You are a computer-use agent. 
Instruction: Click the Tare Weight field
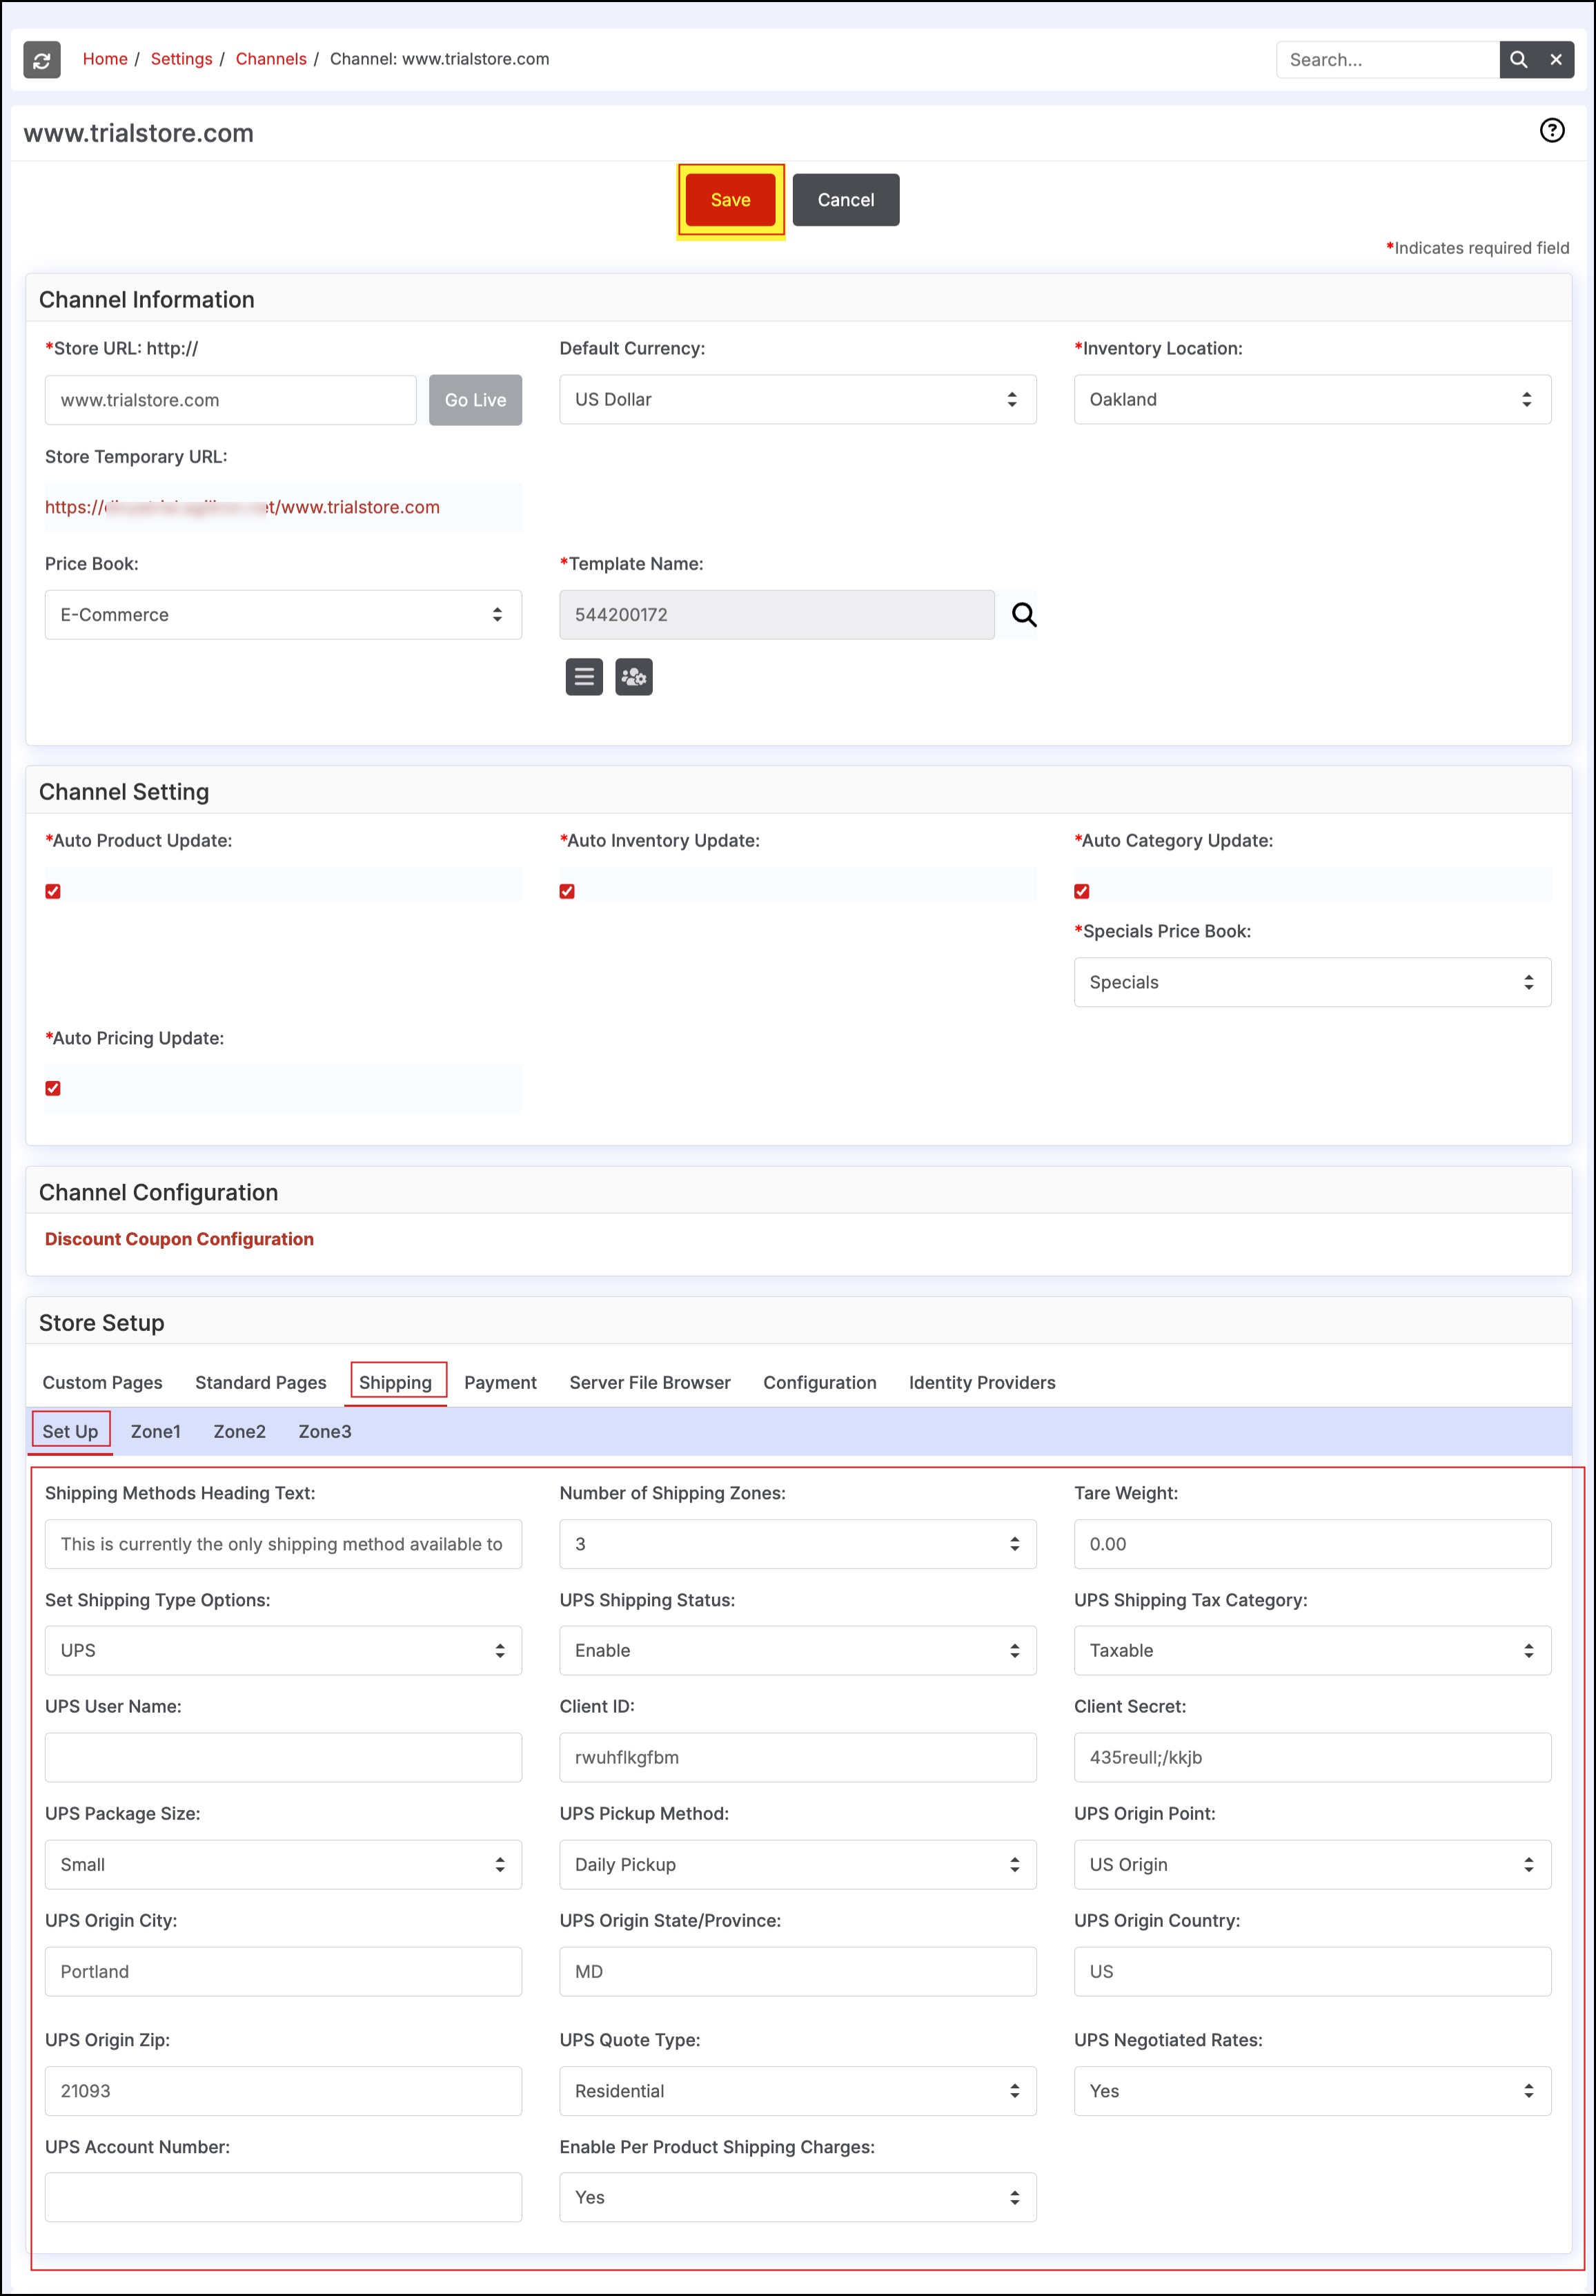point(1312,1544)
